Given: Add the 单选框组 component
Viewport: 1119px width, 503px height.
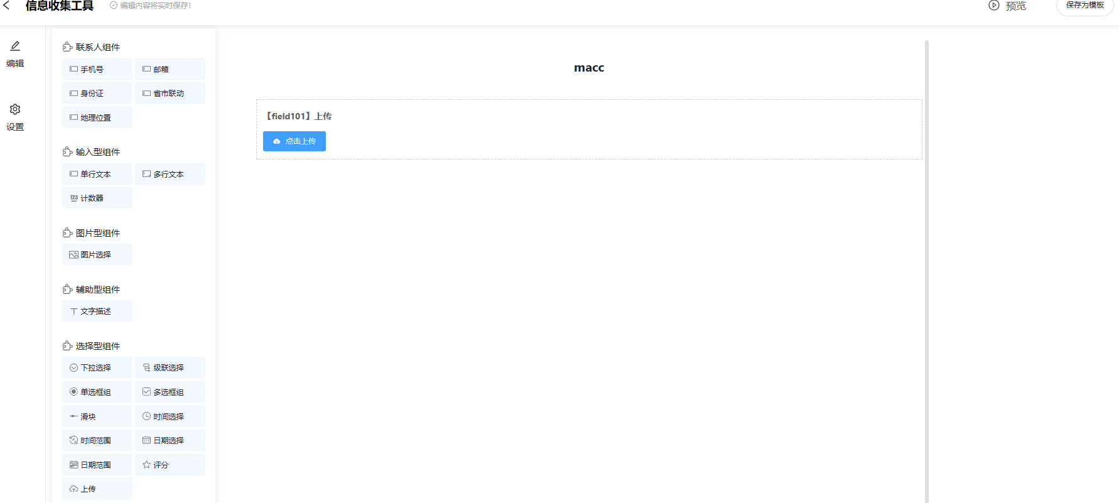Looking at the screenshot, I should pyautogui.click(x=97, y=392).
